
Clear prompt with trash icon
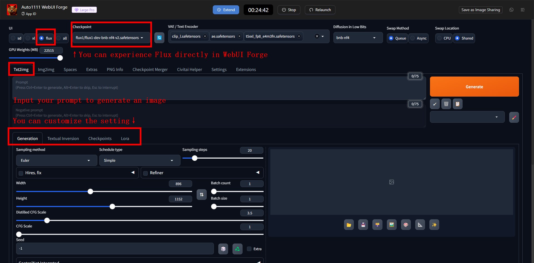coord(446,104)
